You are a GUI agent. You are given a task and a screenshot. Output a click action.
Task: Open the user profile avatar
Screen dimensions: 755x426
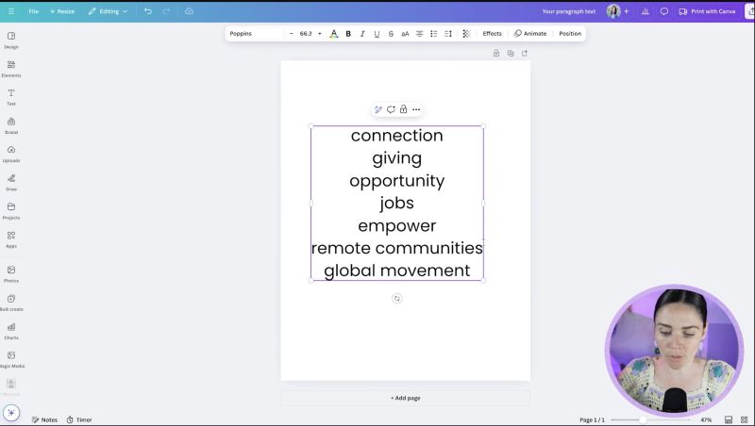(612, 11)
